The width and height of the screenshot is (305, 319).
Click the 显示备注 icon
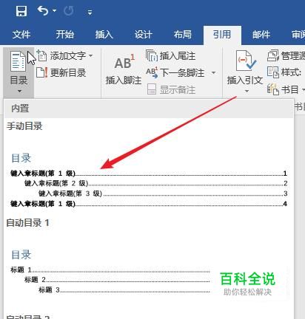(x=152, y=89)
